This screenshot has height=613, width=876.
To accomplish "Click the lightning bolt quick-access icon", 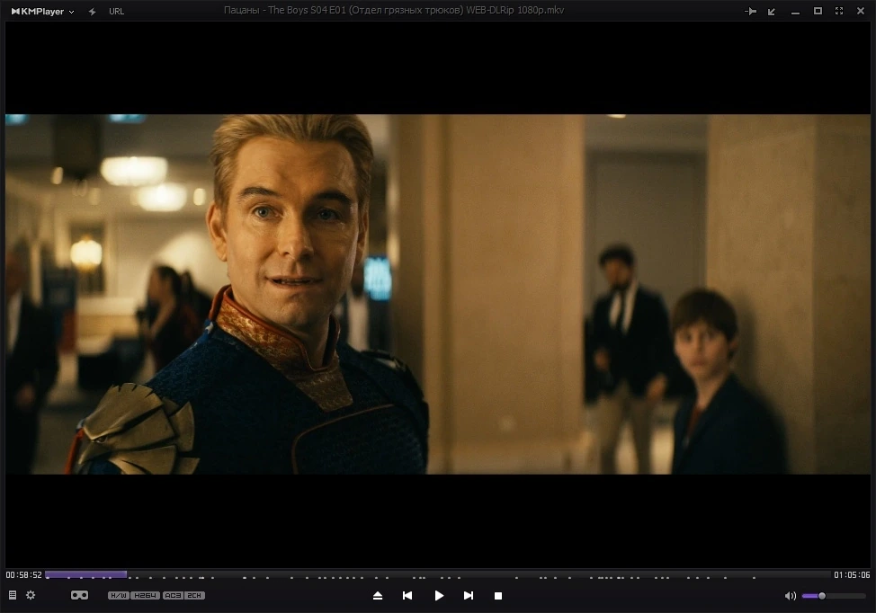I will [x=92, y=11].
